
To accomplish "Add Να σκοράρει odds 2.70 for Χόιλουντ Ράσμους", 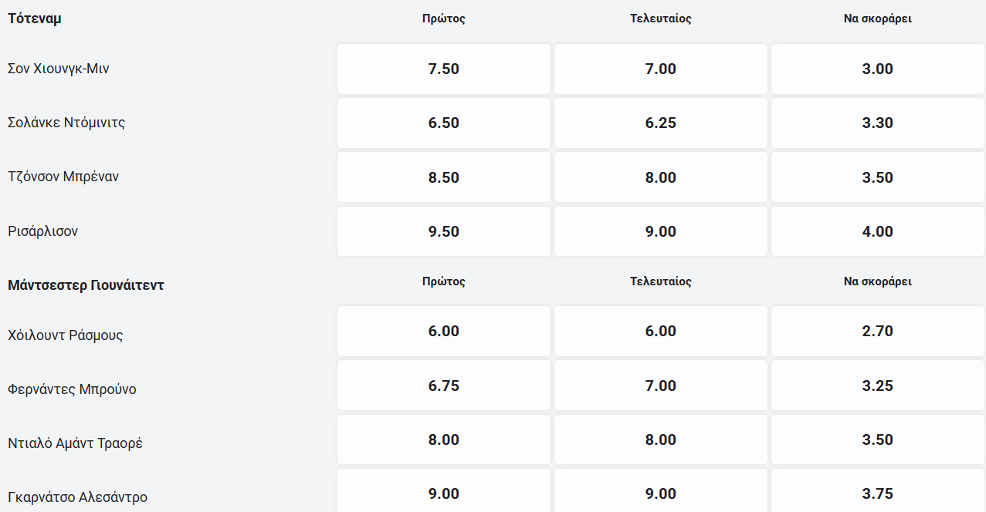I will [878, 331].
